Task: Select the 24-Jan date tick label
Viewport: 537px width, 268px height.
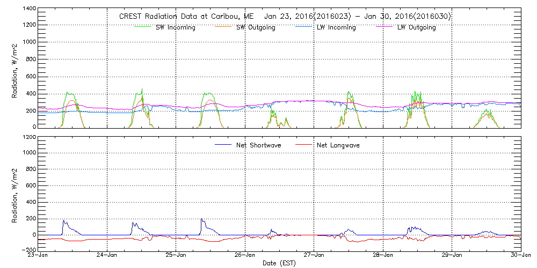Action: [107, 255]
